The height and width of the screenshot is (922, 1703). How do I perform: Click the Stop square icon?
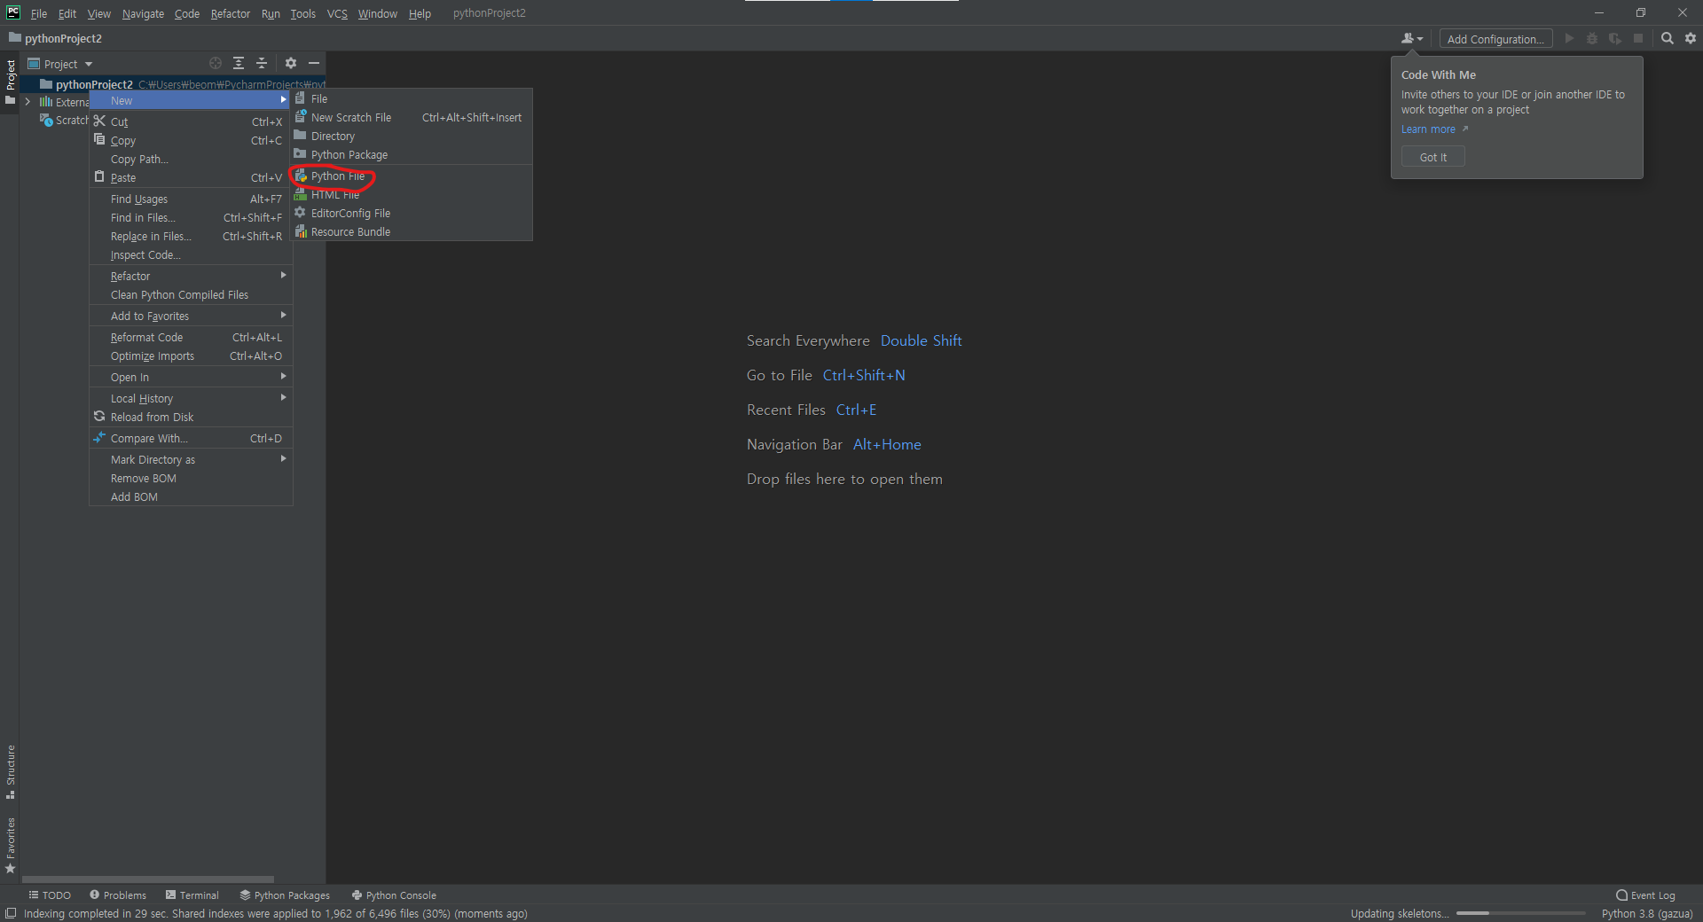tap(1638, 38)
